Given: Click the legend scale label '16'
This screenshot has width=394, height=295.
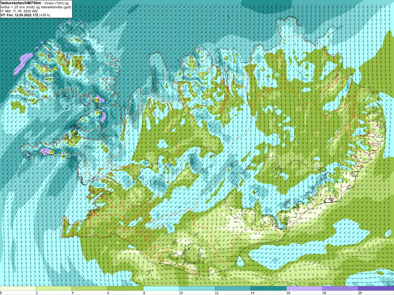Looking at the screenshot, I should click(x=288, y=293).
